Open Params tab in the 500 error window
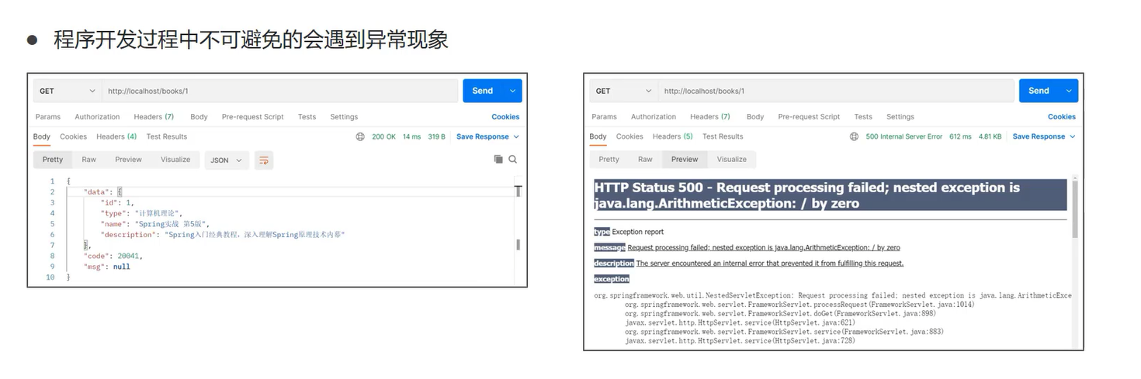Image resolution: width=1141 pixels, height=379 pixels. [x=604, y=117]
